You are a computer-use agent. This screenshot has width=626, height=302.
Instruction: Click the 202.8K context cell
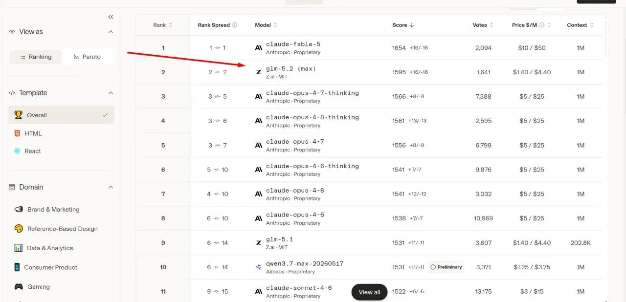tap(581, 243)
